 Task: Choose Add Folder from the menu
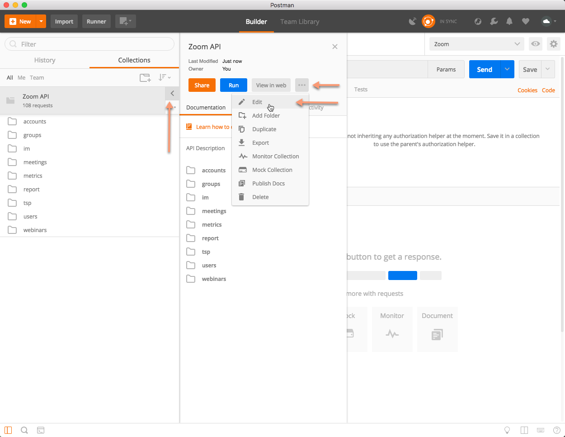pyautogui.click(x=270, y=115)
